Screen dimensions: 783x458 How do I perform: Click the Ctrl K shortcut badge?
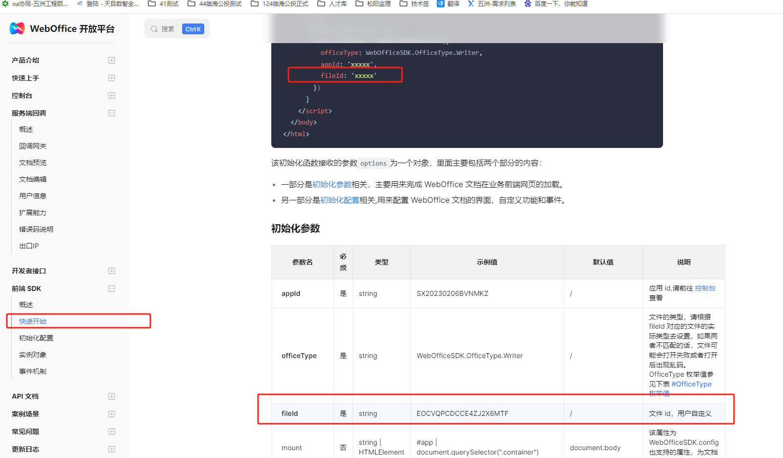[193, 29]
